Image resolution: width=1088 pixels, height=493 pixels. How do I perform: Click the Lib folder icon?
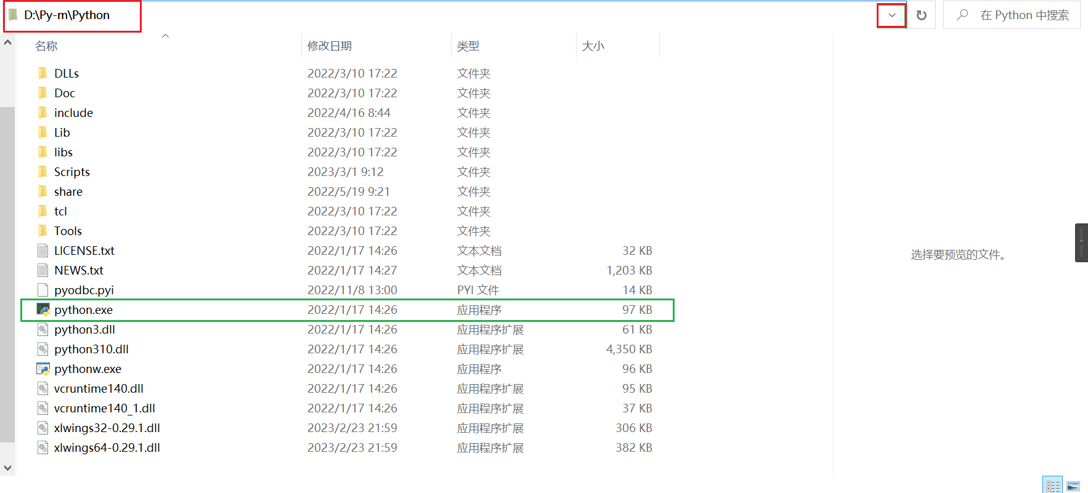pyautogui.click(x=43, y=132)
